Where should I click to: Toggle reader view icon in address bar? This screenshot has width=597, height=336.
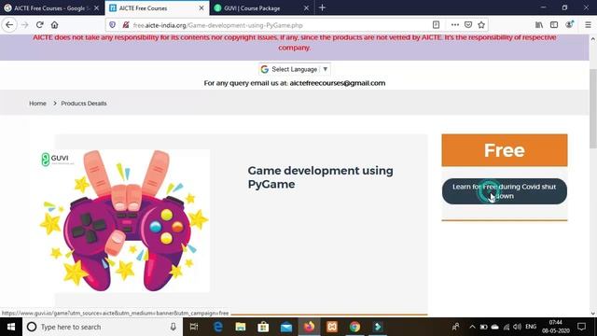pyautogui.click(x=436, y=25)
